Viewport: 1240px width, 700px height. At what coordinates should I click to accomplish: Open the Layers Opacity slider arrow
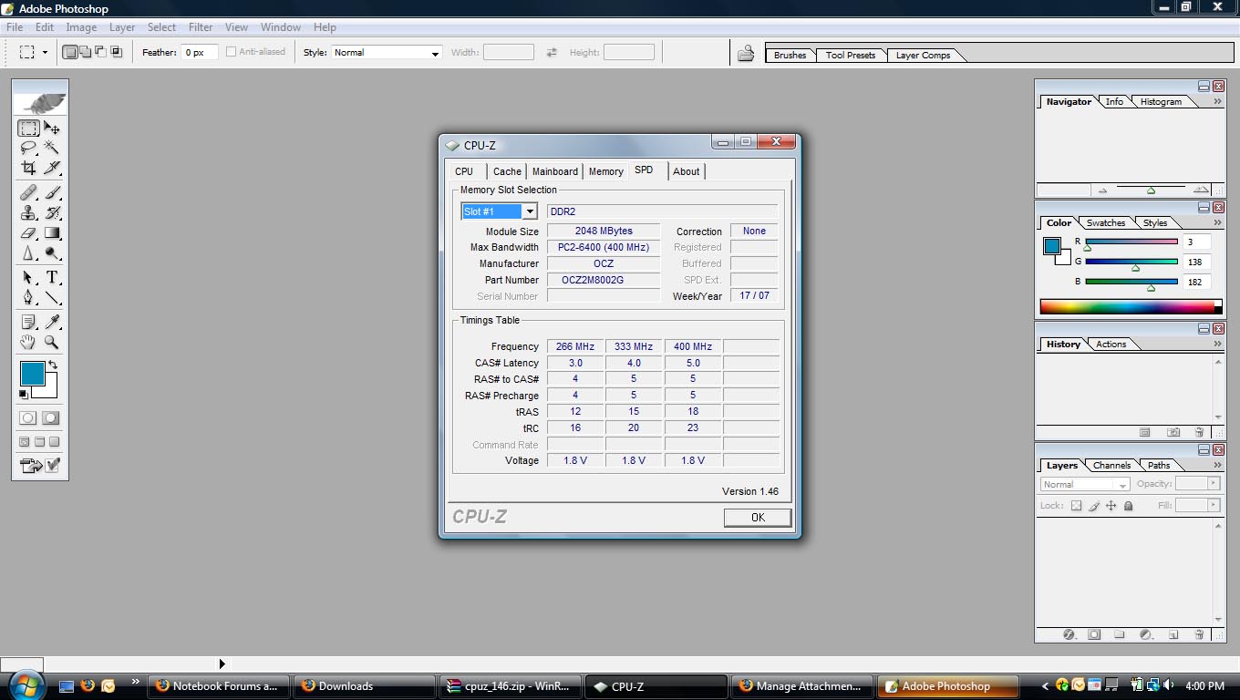point(1214,484)
